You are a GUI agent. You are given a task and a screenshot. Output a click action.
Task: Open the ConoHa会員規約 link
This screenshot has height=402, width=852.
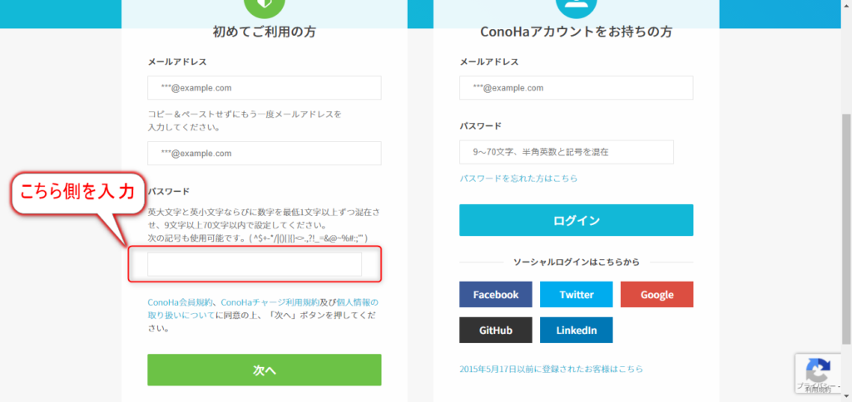point(180,302)
